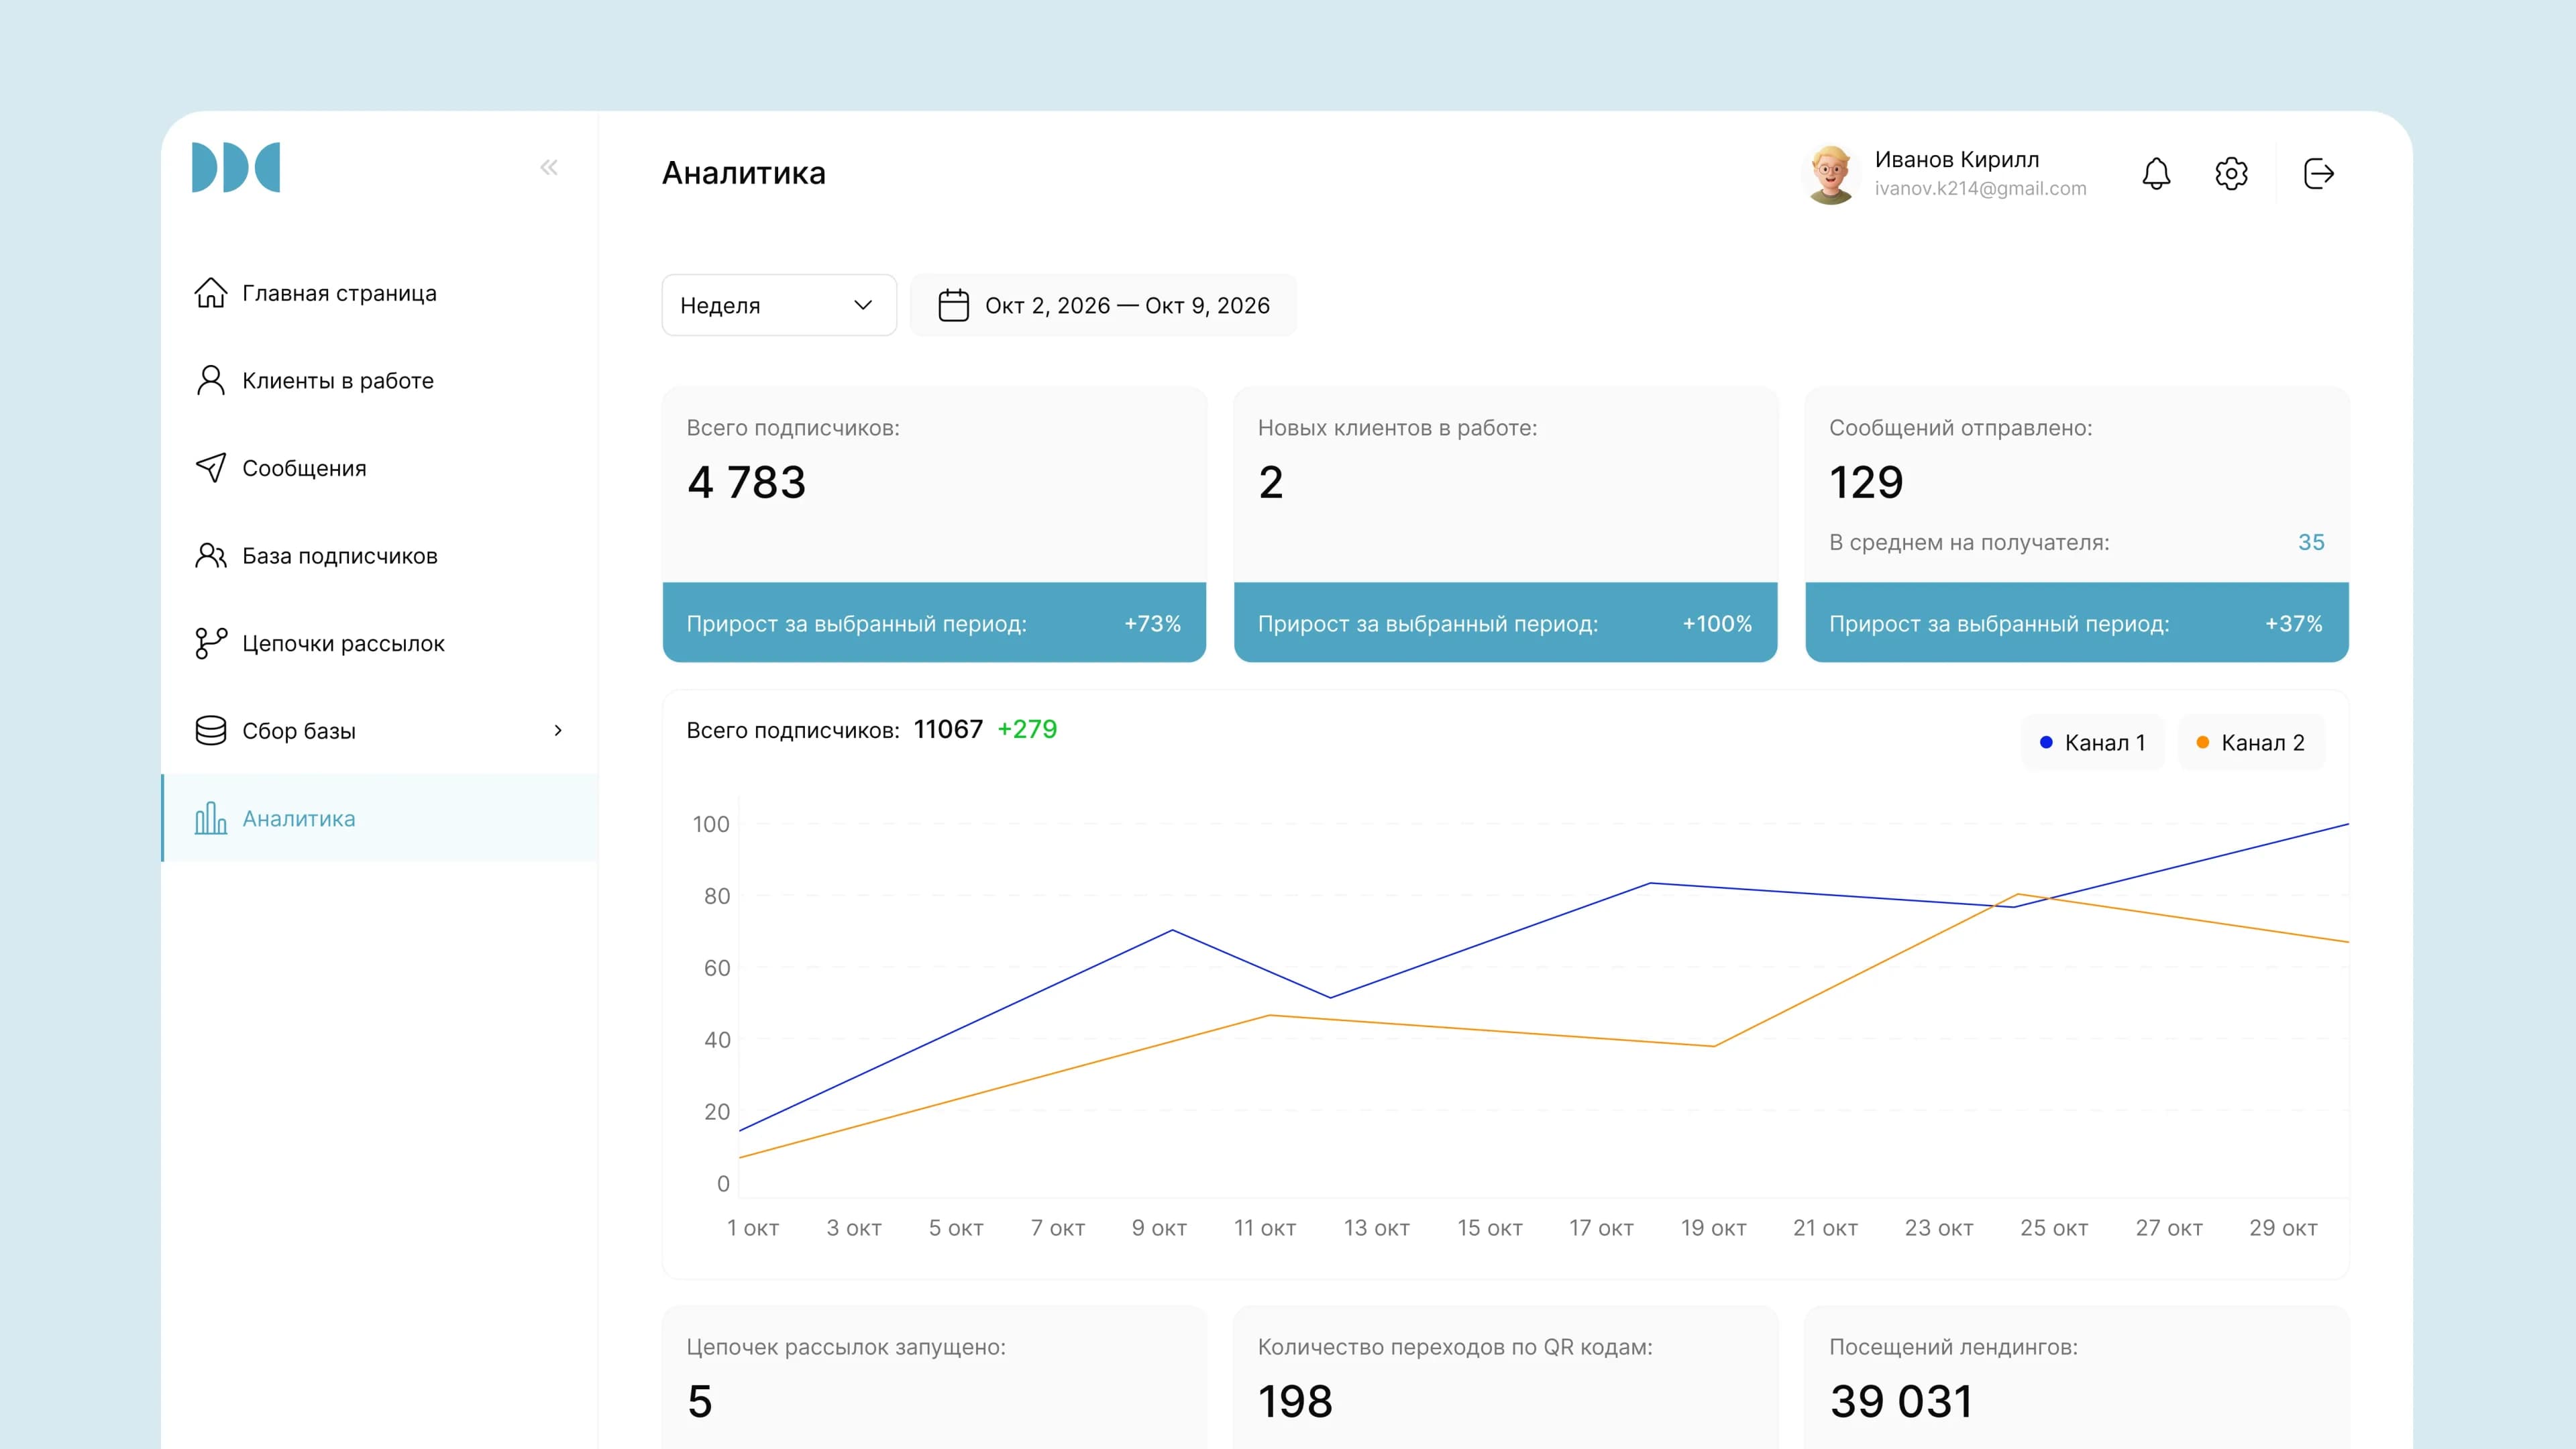Expand the Сбор базы submenu chevron
The height and width of the screenshot is (1449, 2576).
click(x=558, y=731)
